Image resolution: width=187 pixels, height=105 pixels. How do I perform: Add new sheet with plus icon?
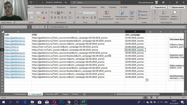pyautogui.click(x=84, y=94)
